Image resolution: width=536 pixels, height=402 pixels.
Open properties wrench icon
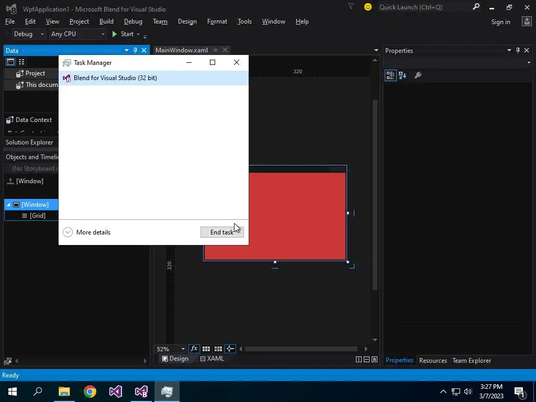coord(418,75)
